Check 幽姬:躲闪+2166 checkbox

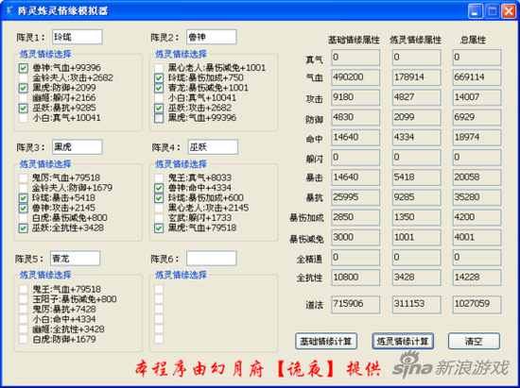(24, 98)
